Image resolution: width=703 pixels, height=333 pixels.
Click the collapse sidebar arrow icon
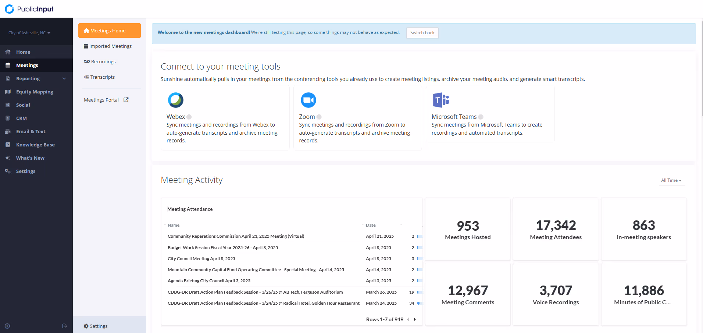coord(7,326)
